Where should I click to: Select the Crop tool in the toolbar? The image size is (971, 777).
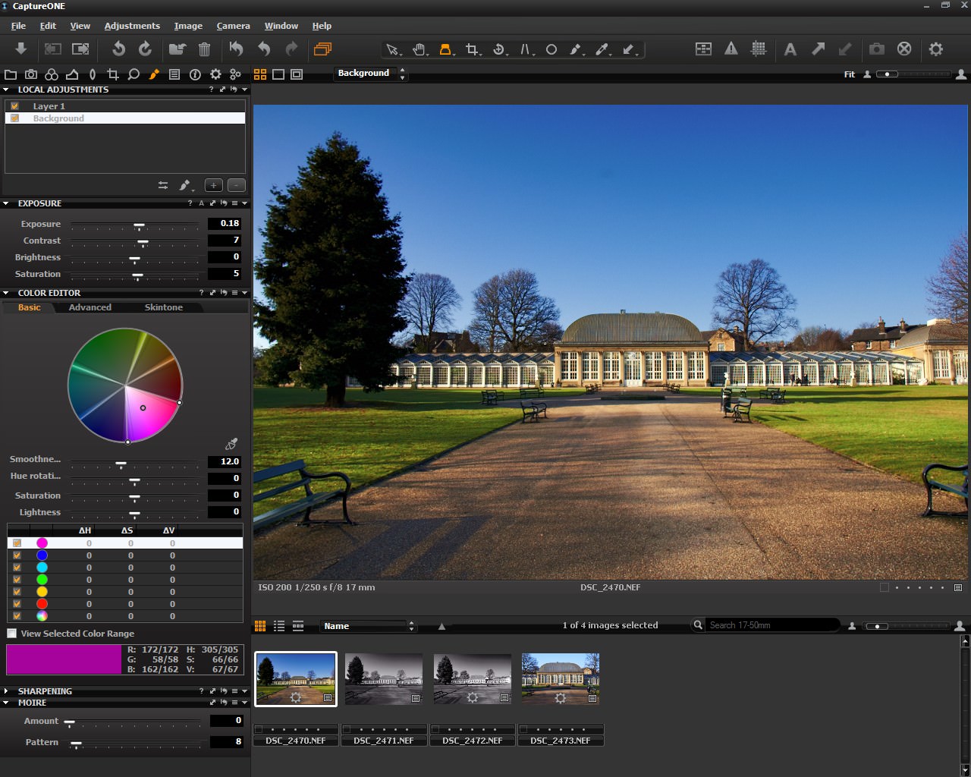473,49
